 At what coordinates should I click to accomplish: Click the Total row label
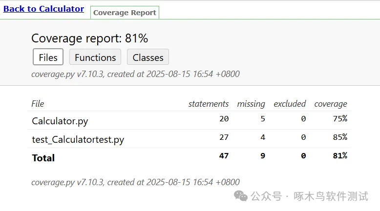pos(43,158)
